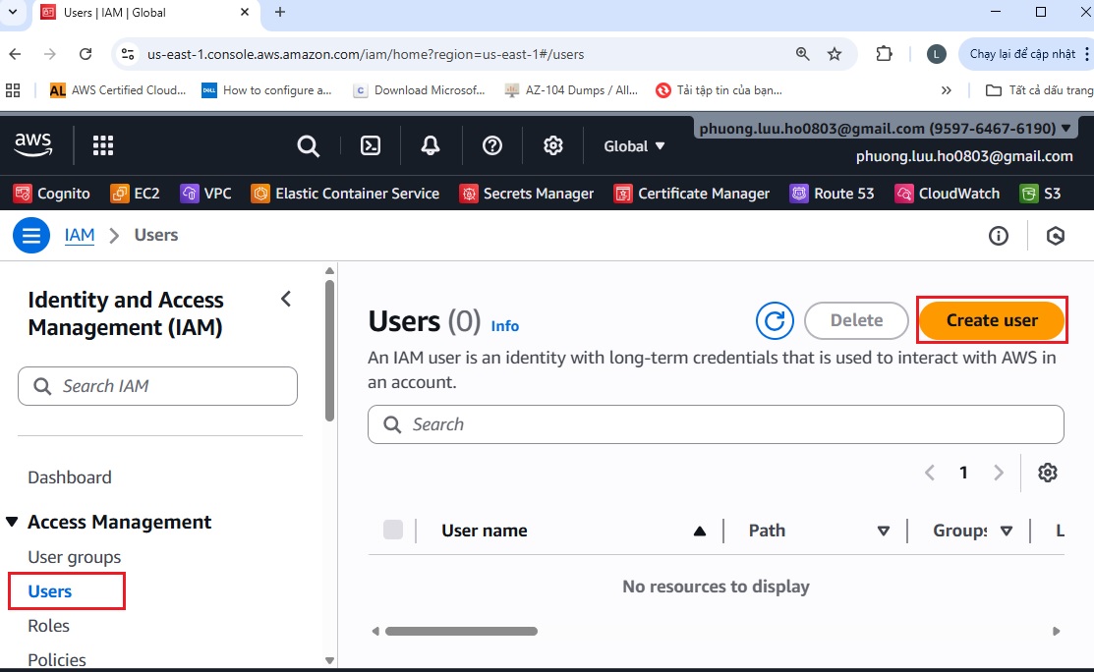Collapse the IAM side panel arrow
Viewport: 1094px width, 672px height.
[x=286, y=300]
